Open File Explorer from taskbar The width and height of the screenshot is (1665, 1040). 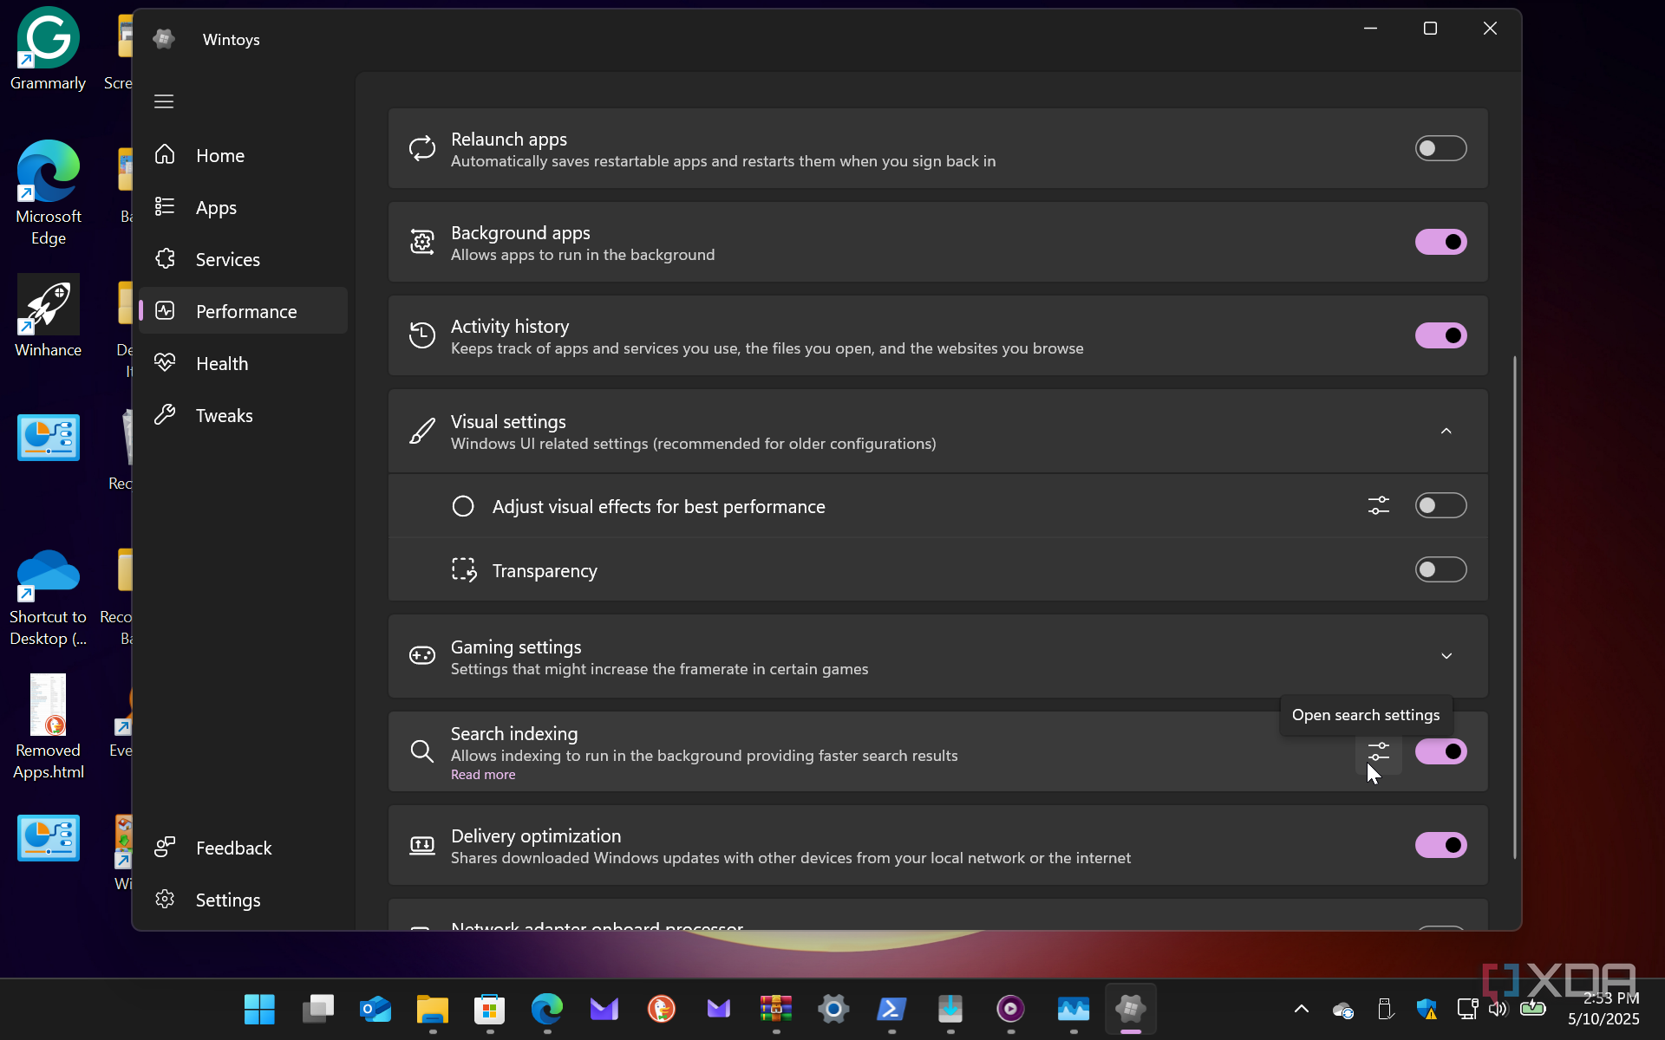(x=432, y=1009)
